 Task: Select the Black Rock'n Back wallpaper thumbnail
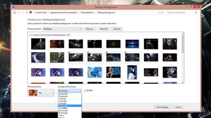click(113, 72)
